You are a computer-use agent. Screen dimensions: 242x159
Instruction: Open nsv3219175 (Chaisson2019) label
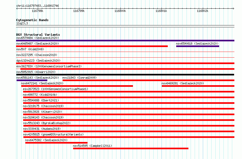click(43, 106)
